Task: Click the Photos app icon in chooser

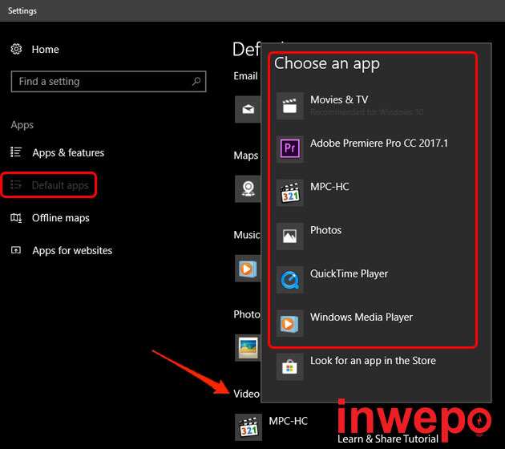Action: tap(290, 236)
